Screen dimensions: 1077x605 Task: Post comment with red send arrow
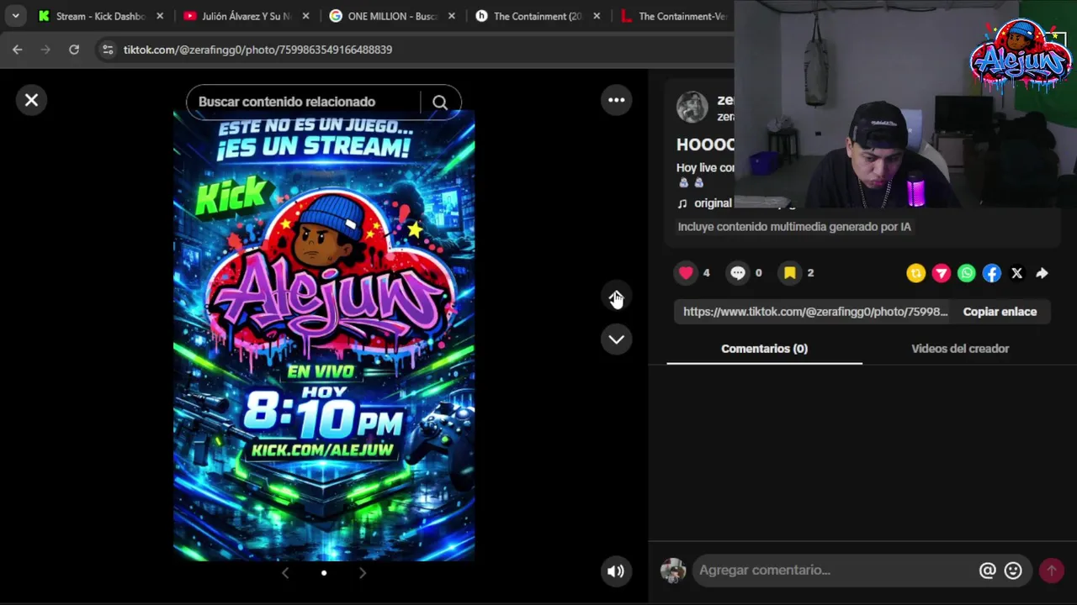click(x=1051, y=571)
